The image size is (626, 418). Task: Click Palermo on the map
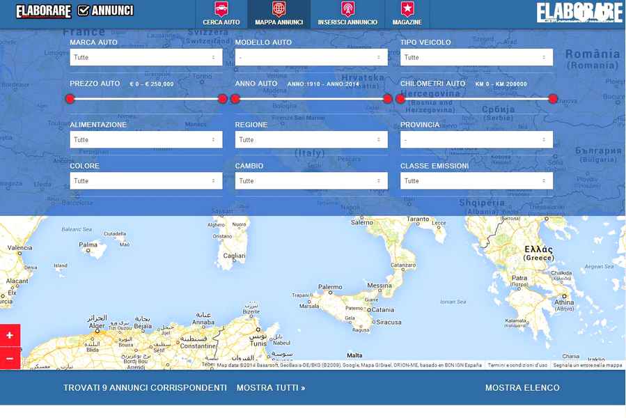[330, 287]
